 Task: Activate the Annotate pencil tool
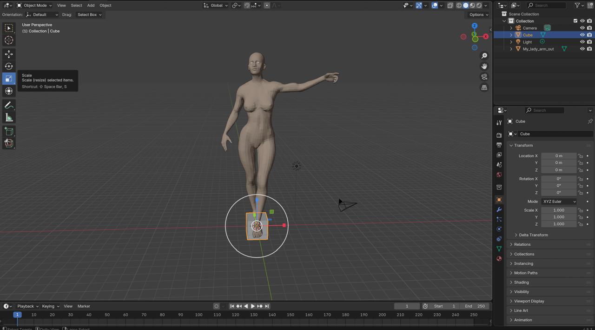tap(9, 105)
